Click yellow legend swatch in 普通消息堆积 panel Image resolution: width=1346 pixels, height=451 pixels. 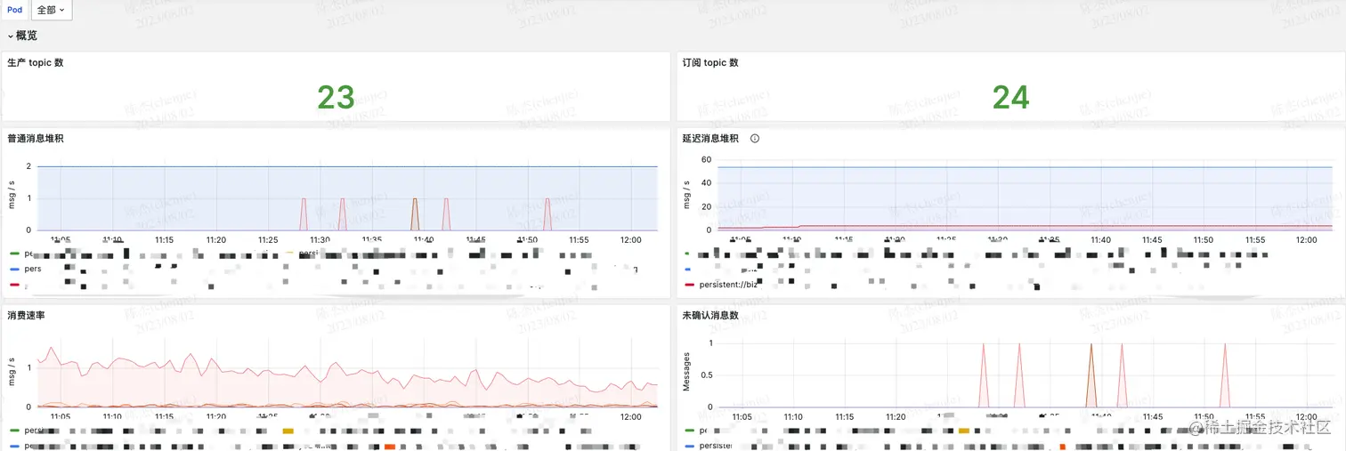288,254
